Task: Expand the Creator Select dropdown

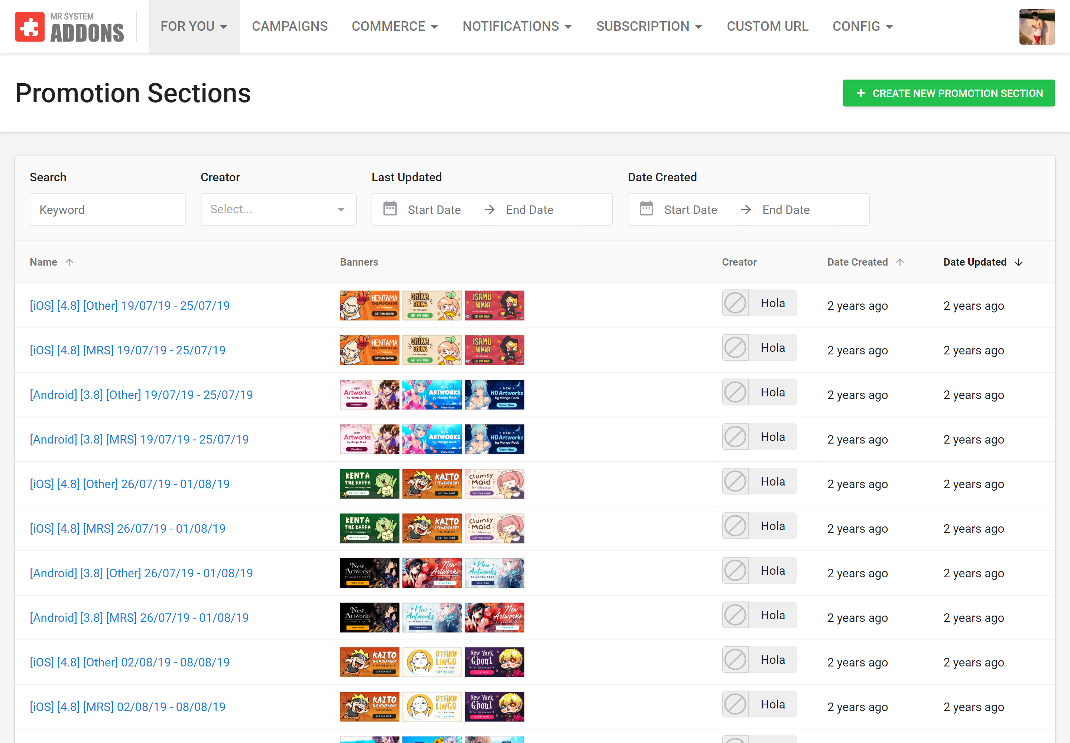Action: click(x=278, y=210)
